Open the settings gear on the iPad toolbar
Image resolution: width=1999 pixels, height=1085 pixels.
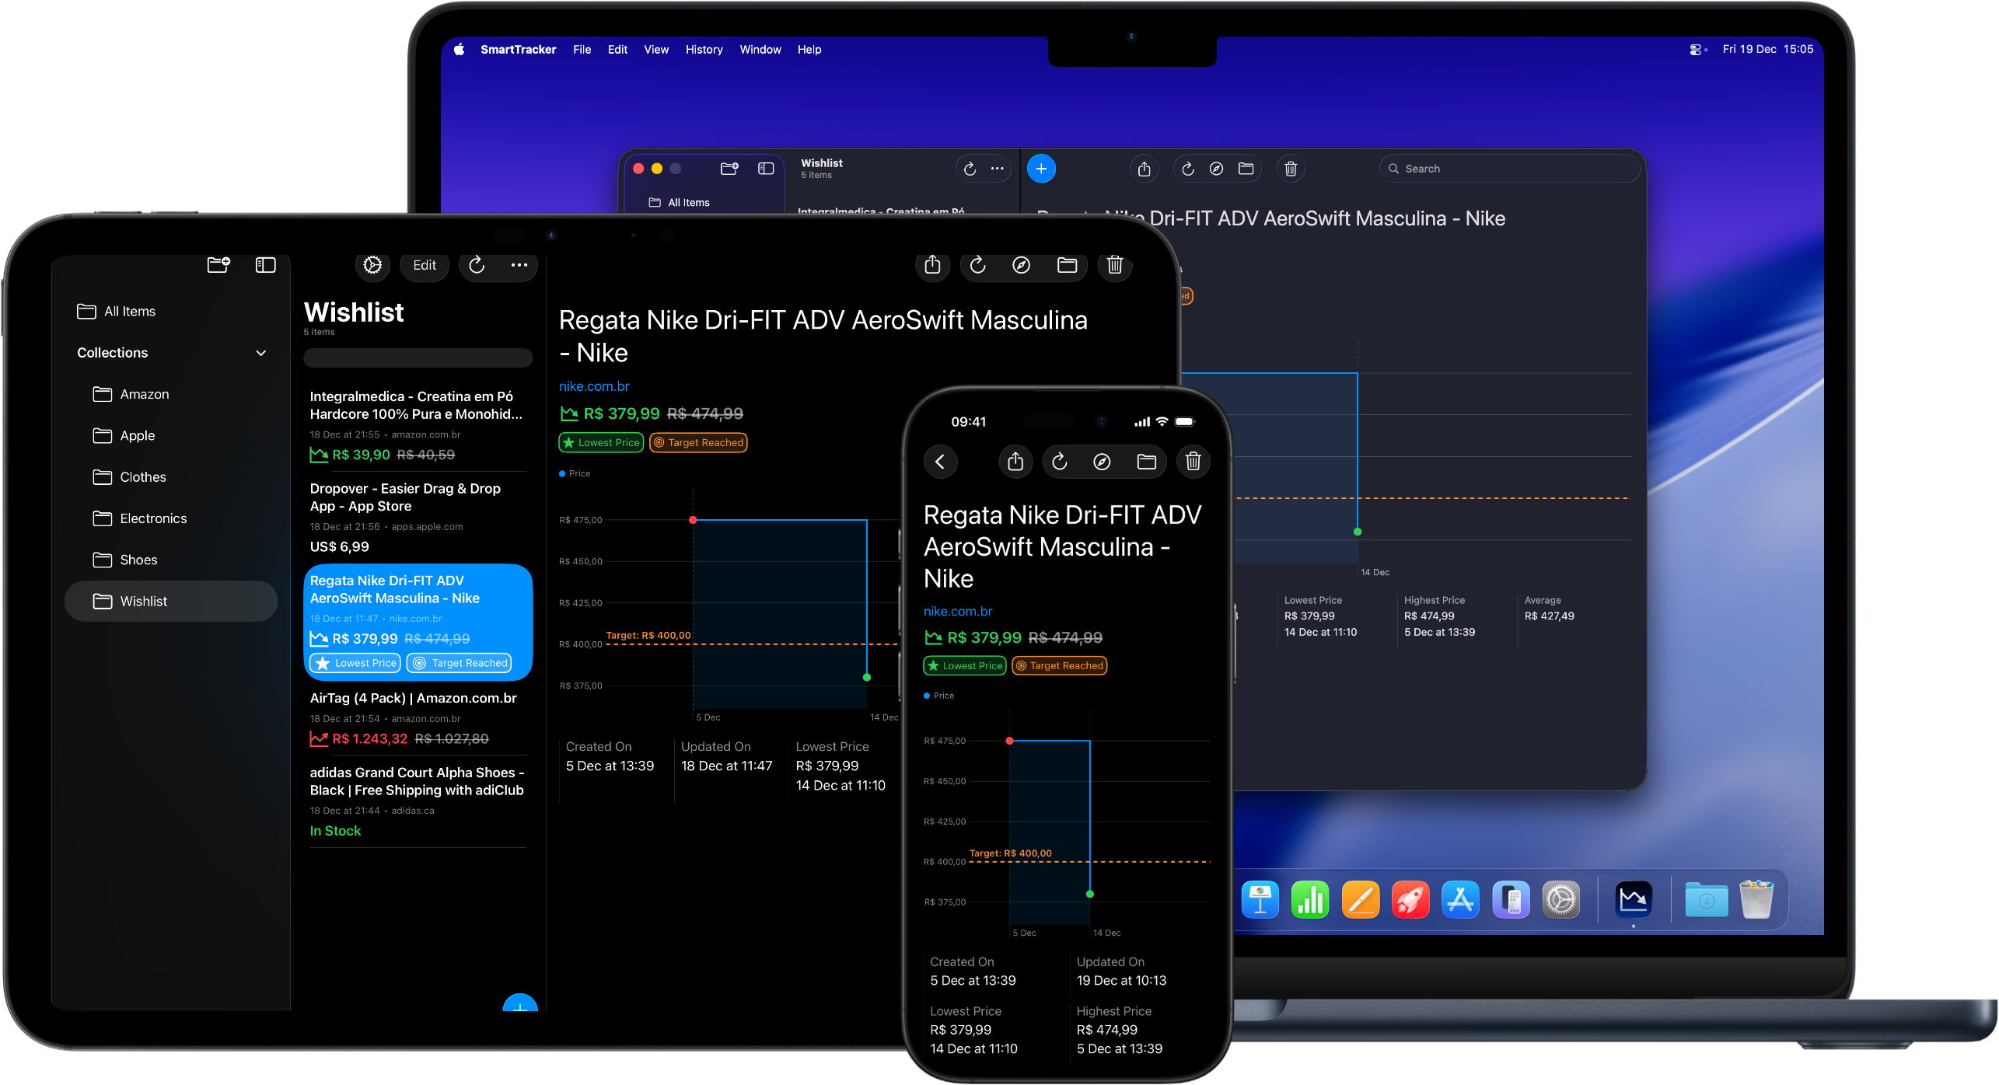[x=372, y=265]
